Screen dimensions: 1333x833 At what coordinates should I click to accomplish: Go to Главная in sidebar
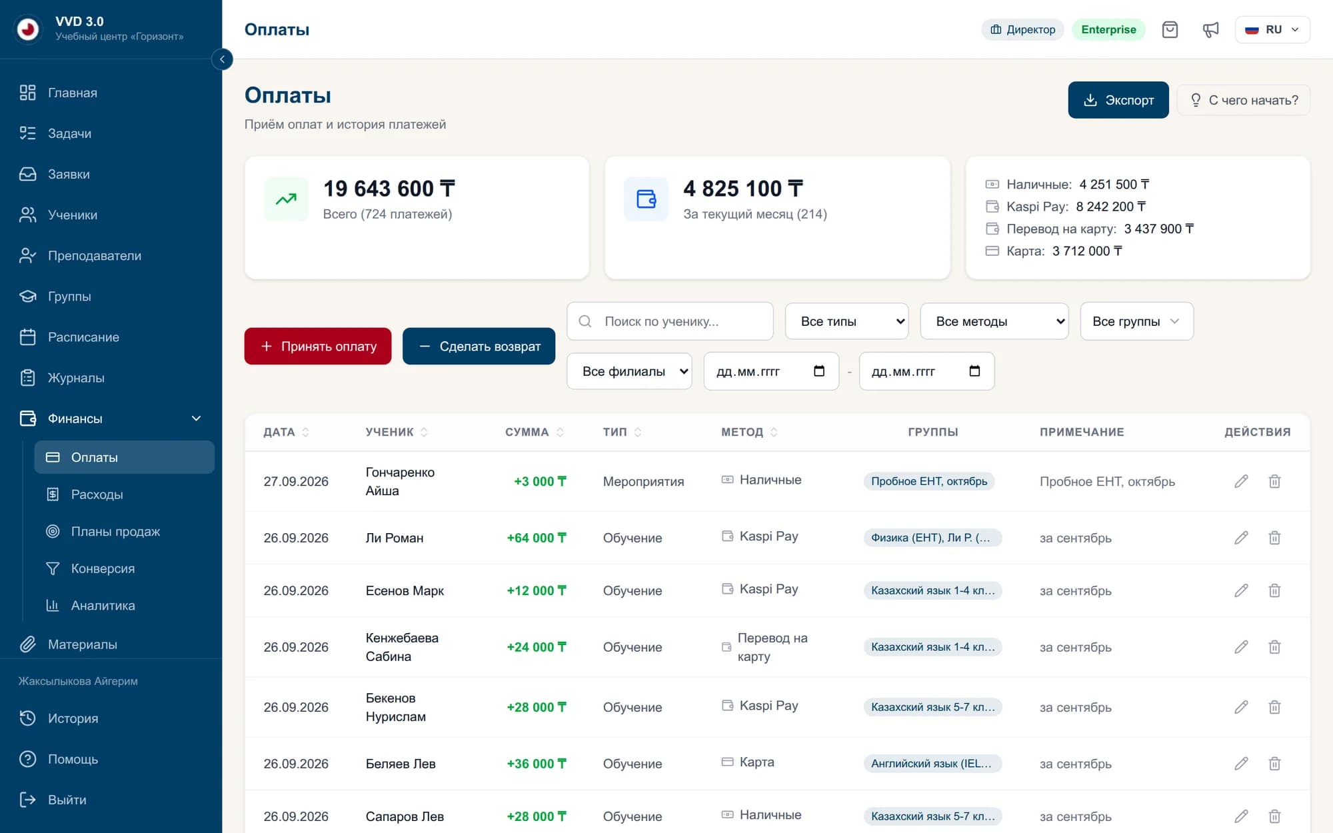(x=111, y=93)
